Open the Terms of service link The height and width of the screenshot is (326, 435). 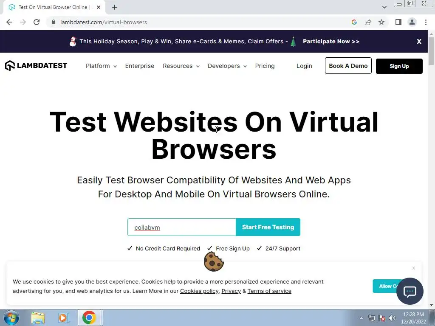coord(269,291)
